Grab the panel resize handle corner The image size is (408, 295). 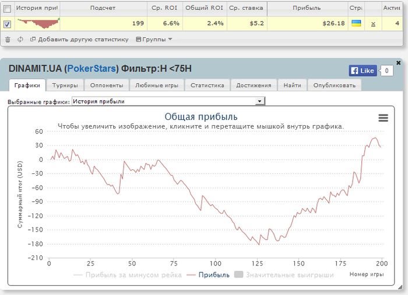click(400, 287)
